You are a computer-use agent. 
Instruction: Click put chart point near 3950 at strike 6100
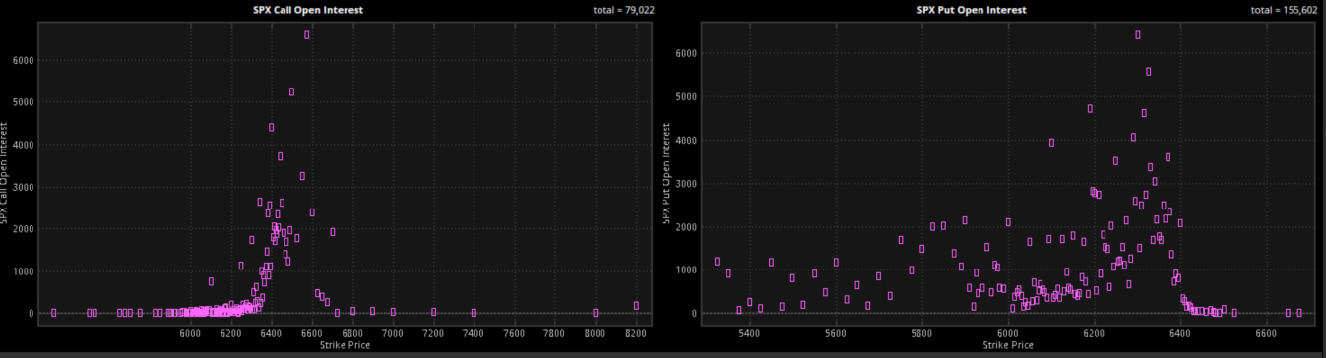pos(1051,142)
